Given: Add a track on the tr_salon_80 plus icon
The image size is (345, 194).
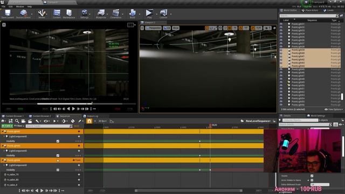Looking at the screenshot, I should tap(79, 179).
